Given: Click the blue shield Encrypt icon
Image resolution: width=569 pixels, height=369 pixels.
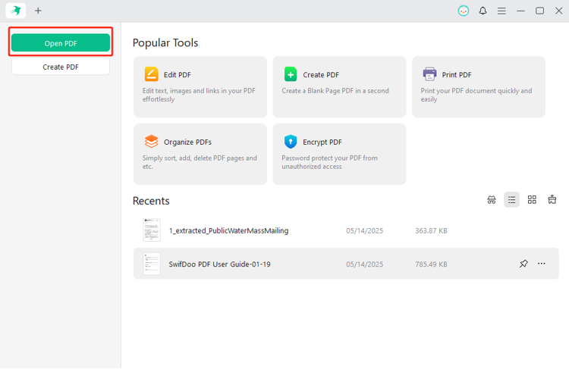Looking at the screenshot, I should pos(291,142).
